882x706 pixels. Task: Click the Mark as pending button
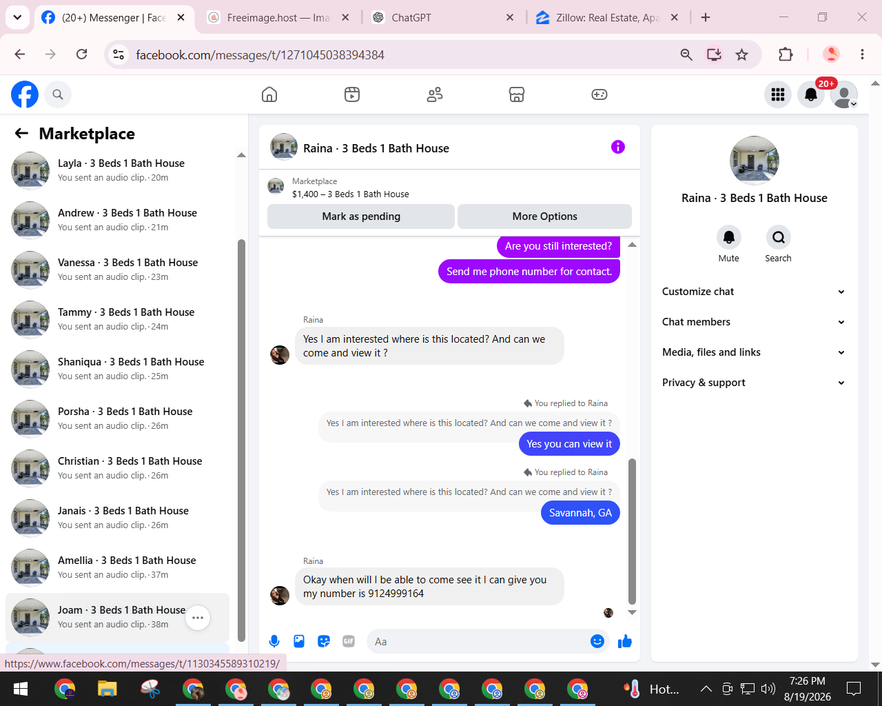point(361,216)
